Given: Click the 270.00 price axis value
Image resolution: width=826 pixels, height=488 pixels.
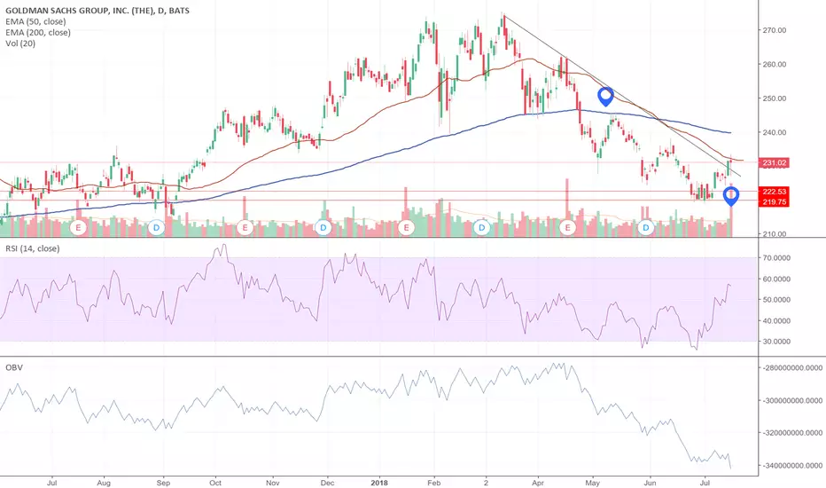Looking at the screenshot, I should (775, 30).
